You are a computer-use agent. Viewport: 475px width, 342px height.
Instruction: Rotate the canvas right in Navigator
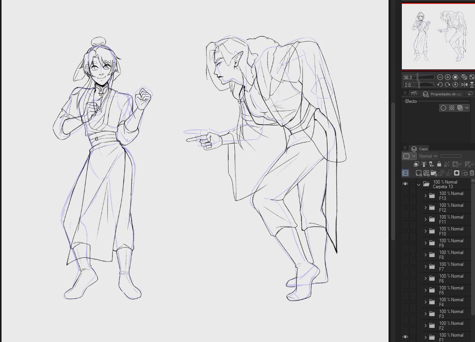click(448, 85)
